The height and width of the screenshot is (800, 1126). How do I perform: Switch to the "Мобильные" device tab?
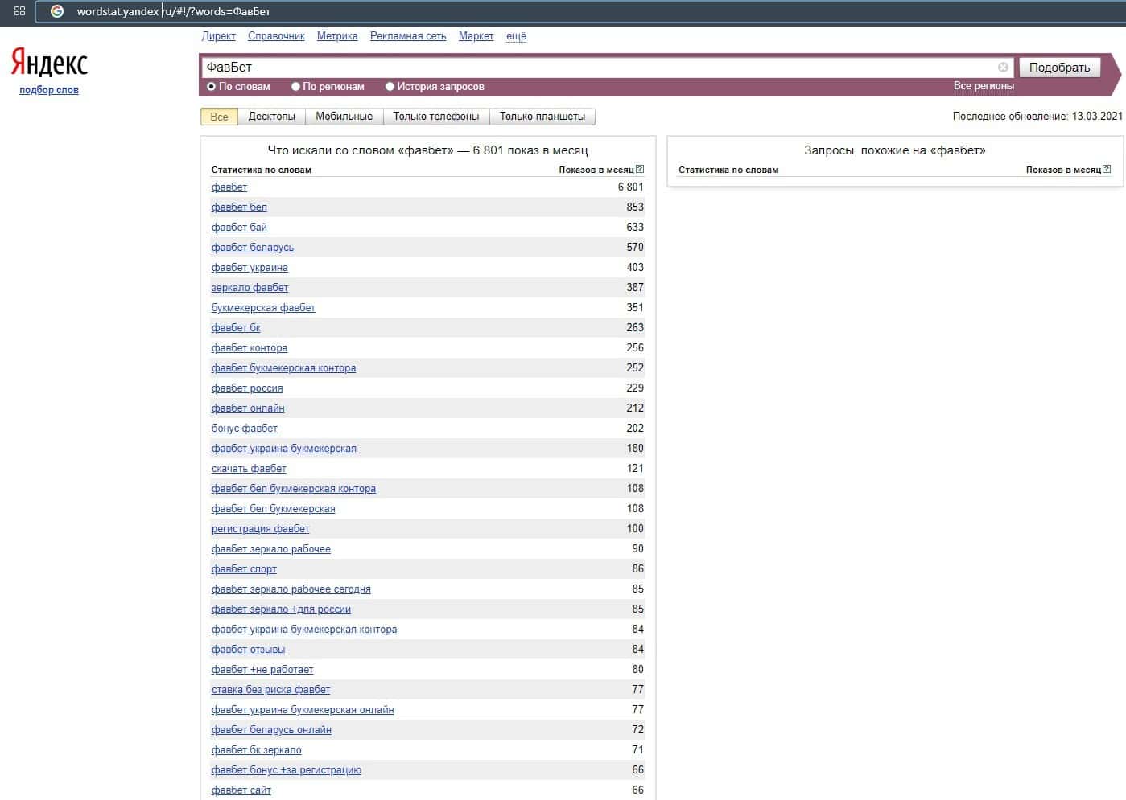(x=344, y=117)
